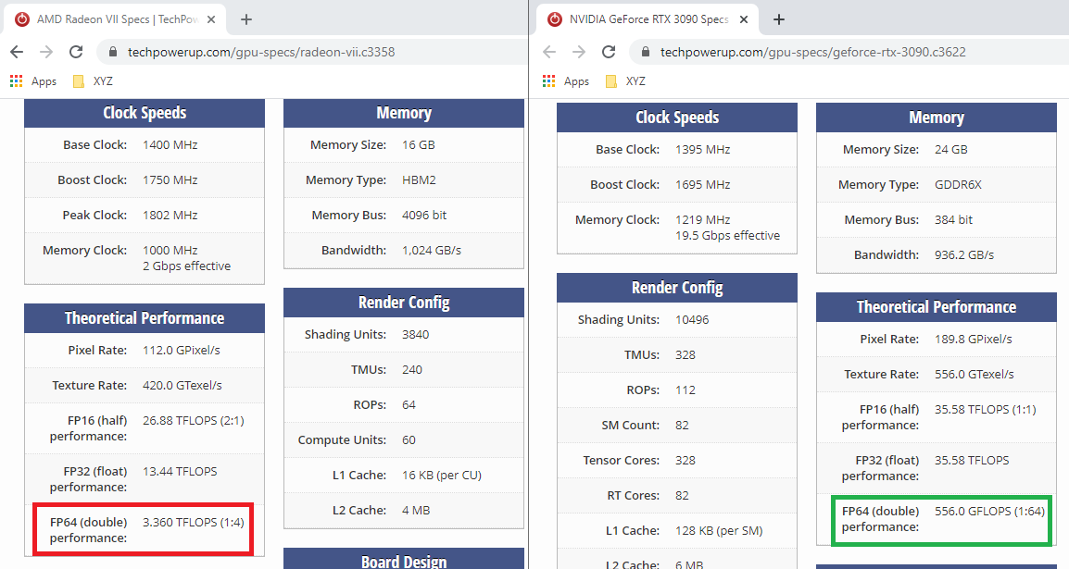Close the NVIDIA GeForce RTX 3090 tab
Viewport: 1069px width, 569px height.
pyautogui.click(x=744, y=19)
